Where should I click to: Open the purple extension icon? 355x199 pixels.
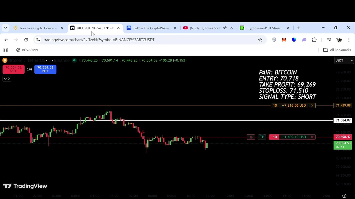coord(304,40)
